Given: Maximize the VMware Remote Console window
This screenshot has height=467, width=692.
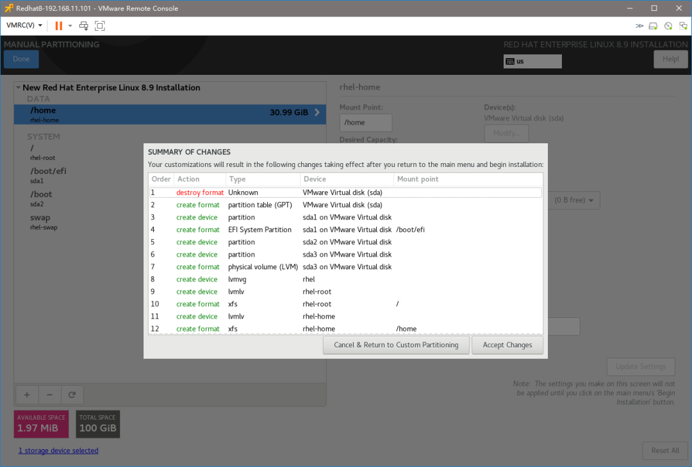Looking at the screenshot, I should 654,8.
